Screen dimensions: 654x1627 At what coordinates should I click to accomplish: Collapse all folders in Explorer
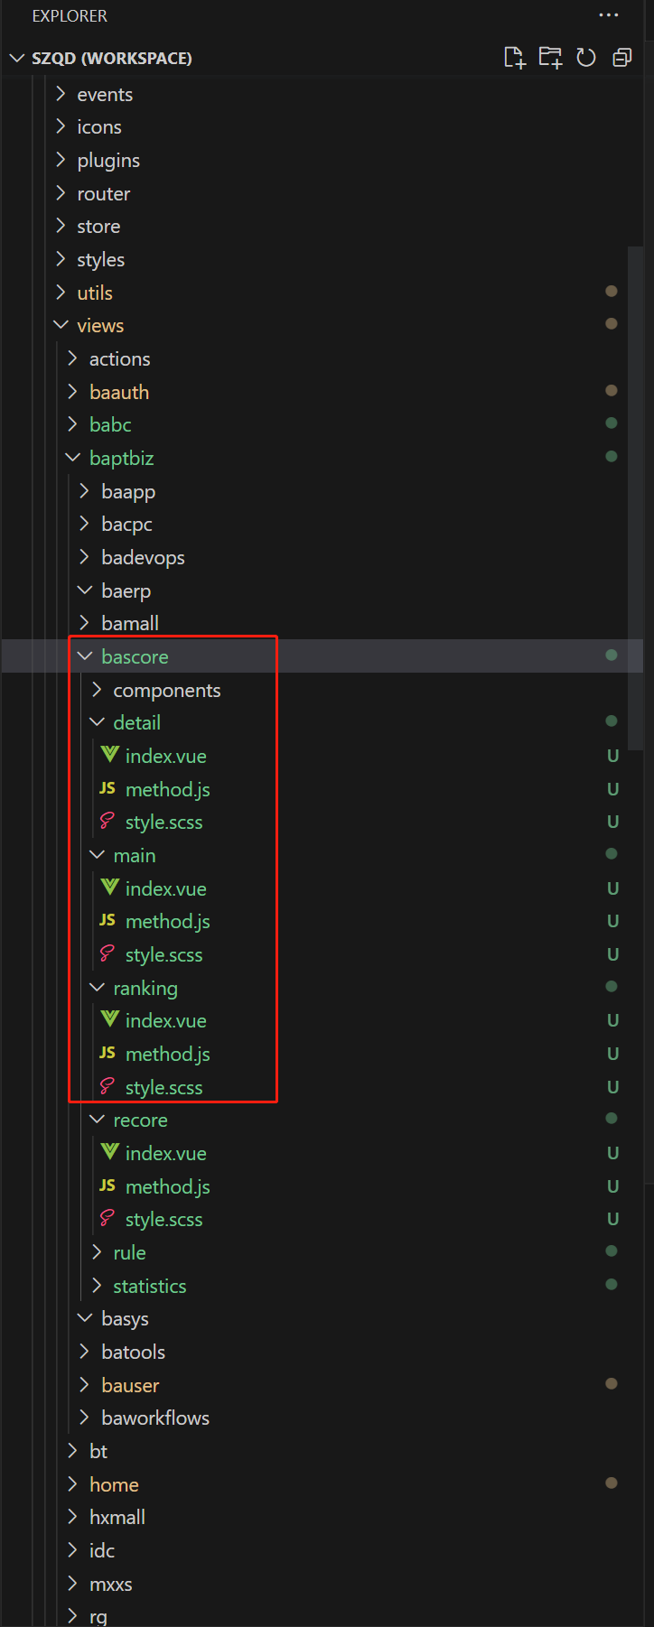(x=622, y=58)
